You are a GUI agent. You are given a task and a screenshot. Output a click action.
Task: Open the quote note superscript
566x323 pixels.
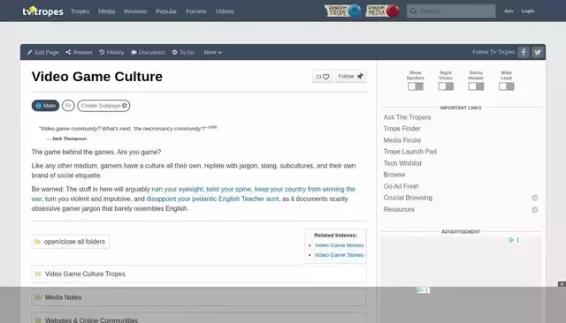pos(212,127)
